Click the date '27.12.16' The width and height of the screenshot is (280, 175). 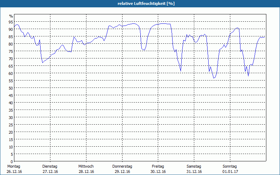50,172
